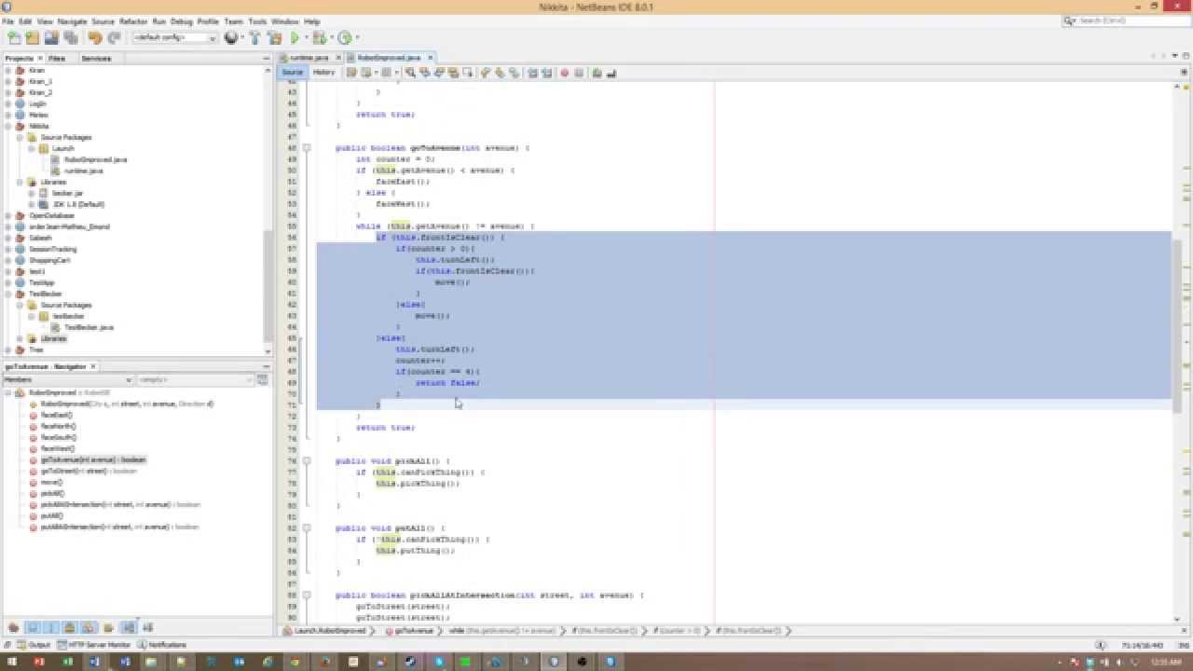Select faceEast() in Navigator

click(x=56, y=415)
